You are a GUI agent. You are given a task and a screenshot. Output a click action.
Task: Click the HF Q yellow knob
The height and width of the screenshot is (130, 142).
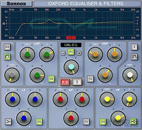[x=129, y=99]
